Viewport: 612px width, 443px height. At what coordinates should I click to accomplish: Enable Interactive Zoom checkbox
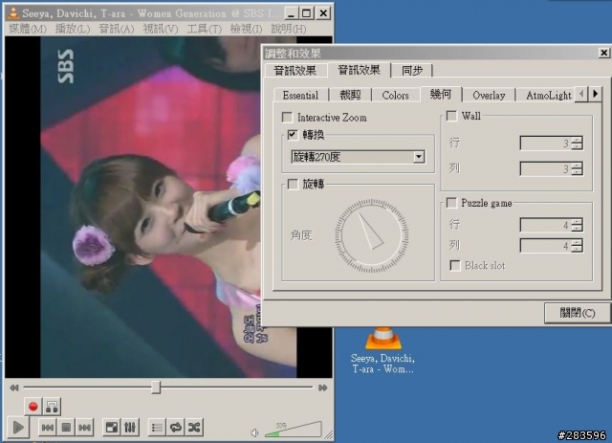tap(287, 117)
